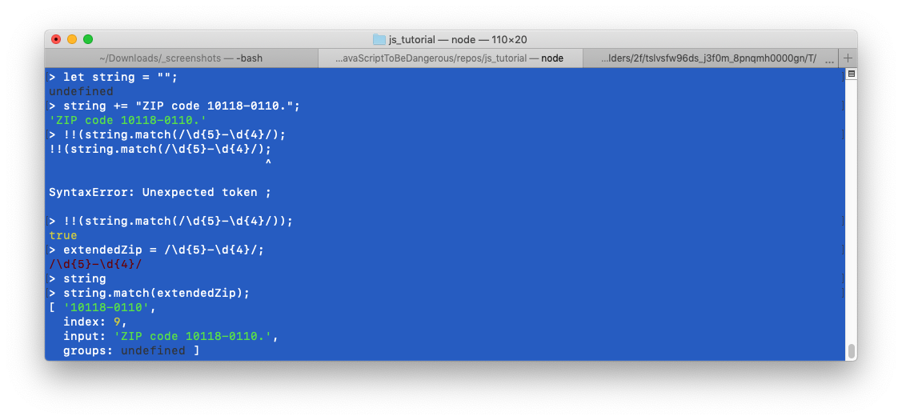The image size is (902, 420).
Task: Click the window title 'js_tutorial — node — 110×20'
Action: click(458, 40)
